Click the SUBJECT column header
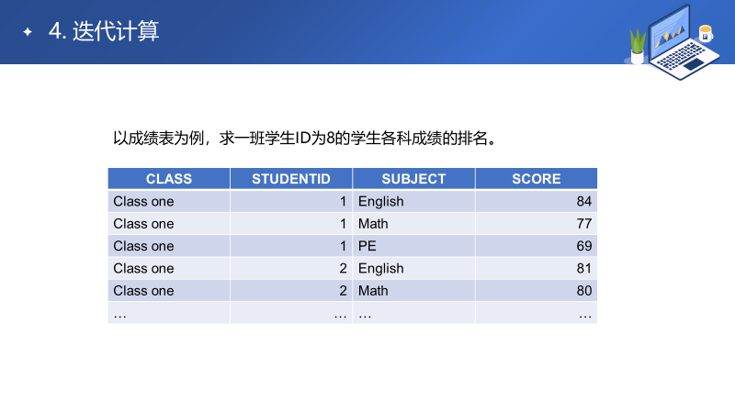This screenshot has width=735, height=413. (x=414, y=179)
